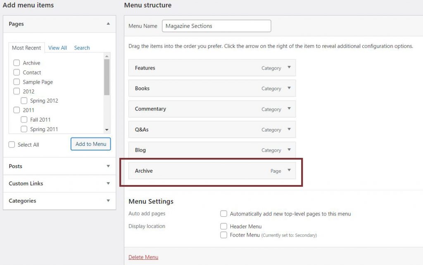Expand the Custom Links panel
The height and width of the screenshot is (265, 423).
[x=108, y=183]
